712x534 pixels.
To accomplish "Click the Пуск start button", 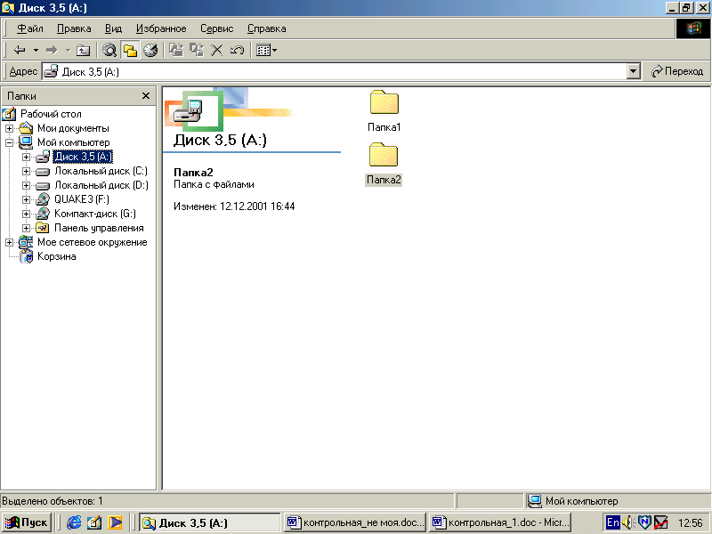I will pyautogui.click(x=26, y=522).
